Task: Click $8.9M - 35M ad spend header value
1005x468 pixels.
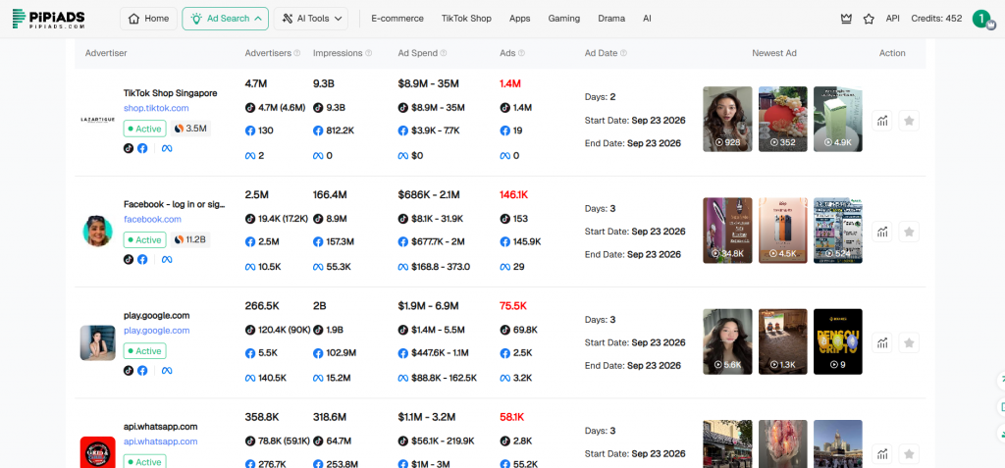Action: (x=428, y=84)
